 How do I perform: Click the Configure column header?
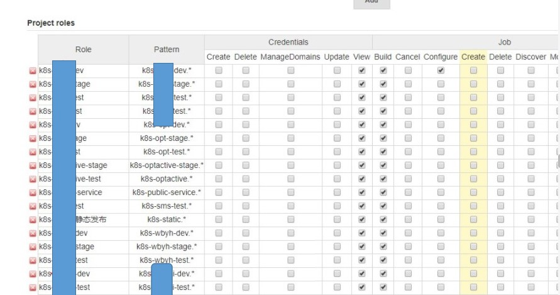(441, 57)
